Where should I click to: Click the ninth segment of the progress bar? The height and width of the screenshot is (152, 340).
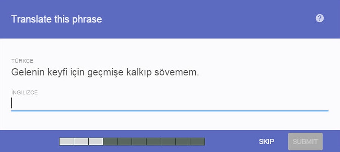point(183,141)
